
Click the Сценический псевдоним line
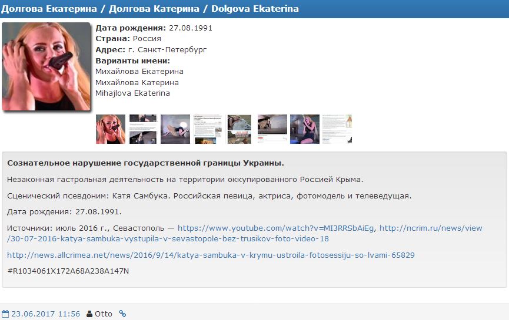click(x=209, y=196)
